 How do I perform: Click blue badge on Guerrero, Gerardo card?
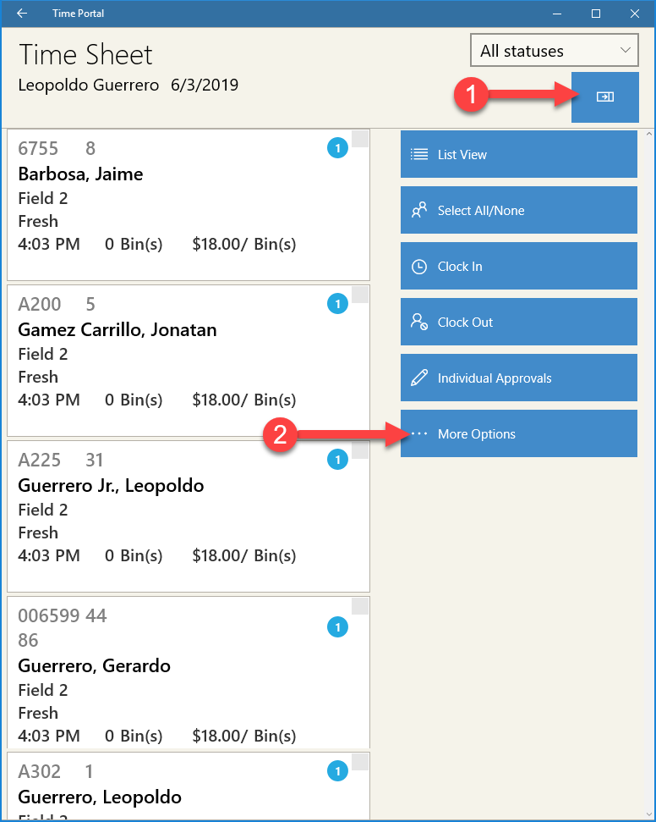(x=337, y=627)
